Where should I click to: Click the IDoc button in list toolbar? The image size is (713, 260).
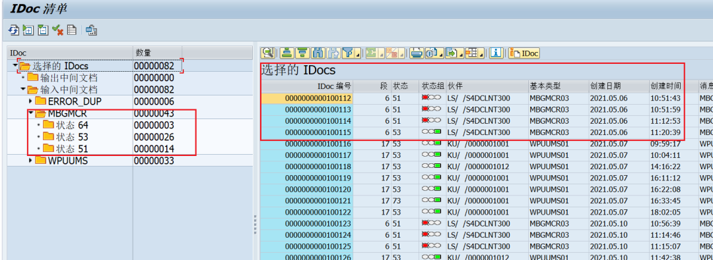coord(524,53)
